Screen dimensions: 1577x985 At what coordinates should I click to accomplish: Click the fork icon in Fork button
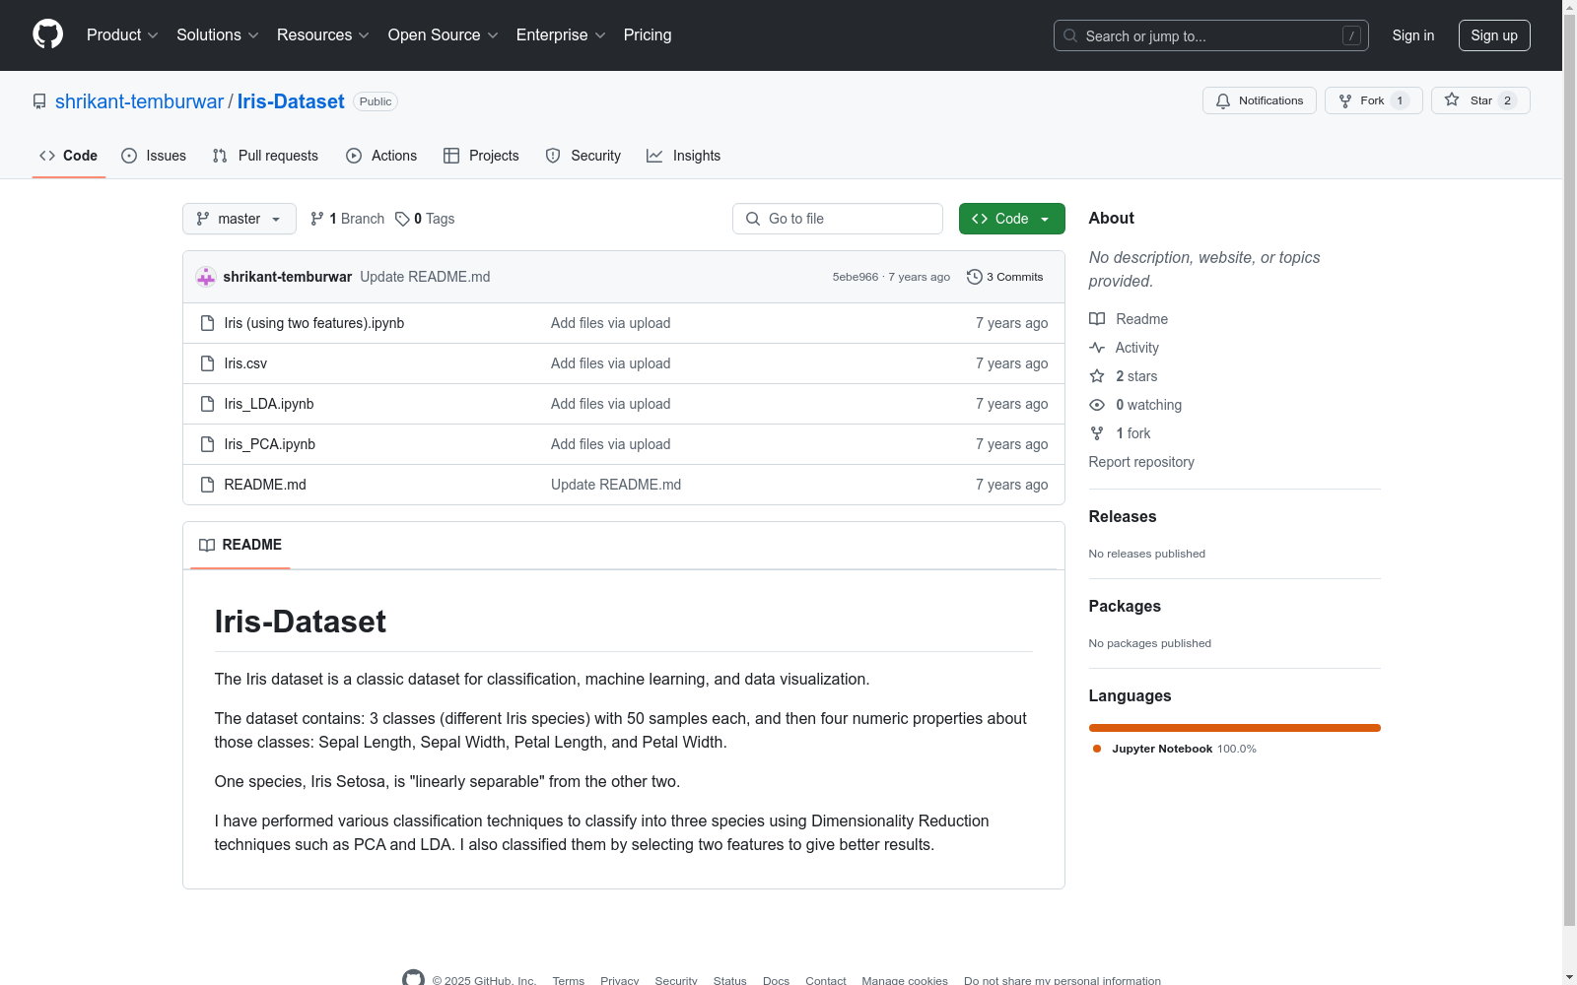1345,100
